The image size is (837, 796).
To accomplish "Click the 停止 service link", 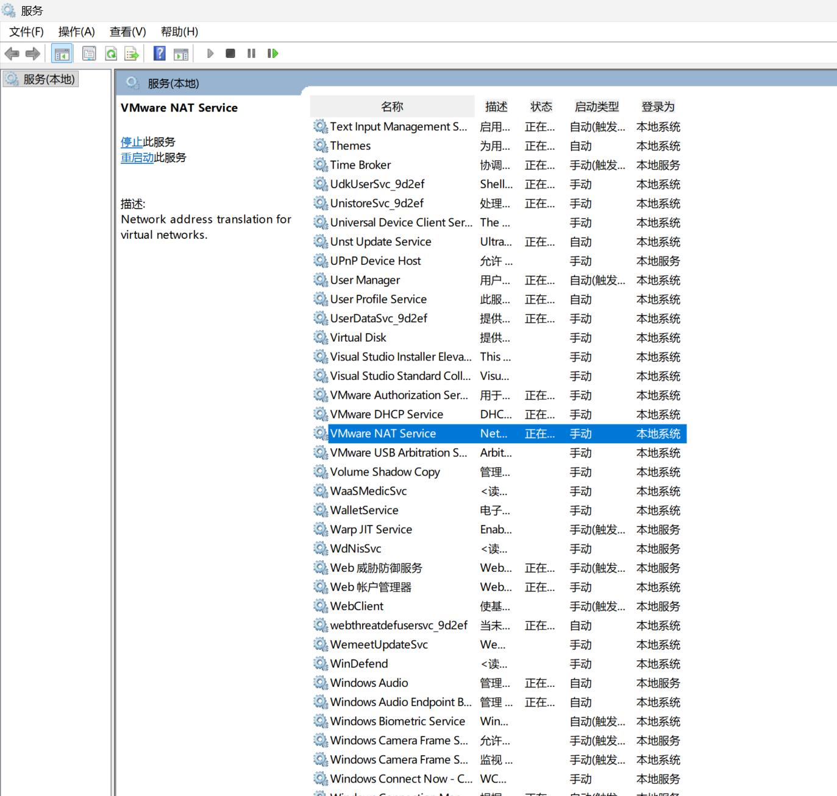I will (132, 142).
